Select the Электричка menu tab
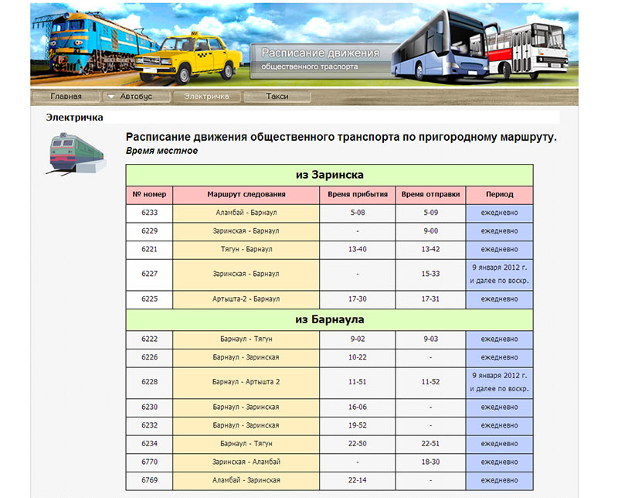618x498 pixels. [206, 97]
